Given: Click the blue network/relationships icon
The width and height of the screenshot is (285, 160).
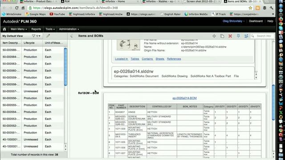Looking at the screenshot, I should 246,36.
